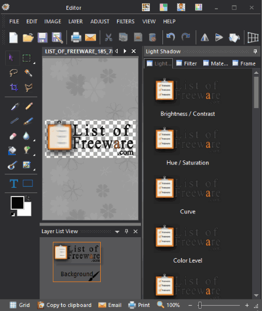Viewport: 262px width, 311px height.
Task: Open a file with the folder icon
Action: pyautogui.click(x=28, y=37)
